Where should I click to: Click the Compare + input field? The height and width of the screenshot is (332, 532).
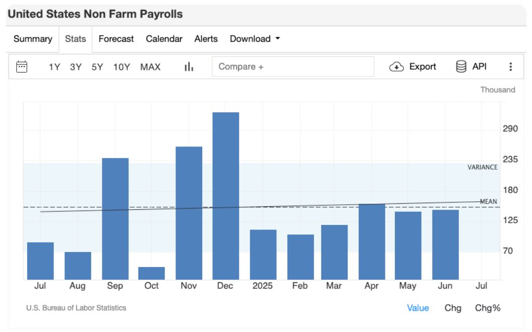coord(293,67)
